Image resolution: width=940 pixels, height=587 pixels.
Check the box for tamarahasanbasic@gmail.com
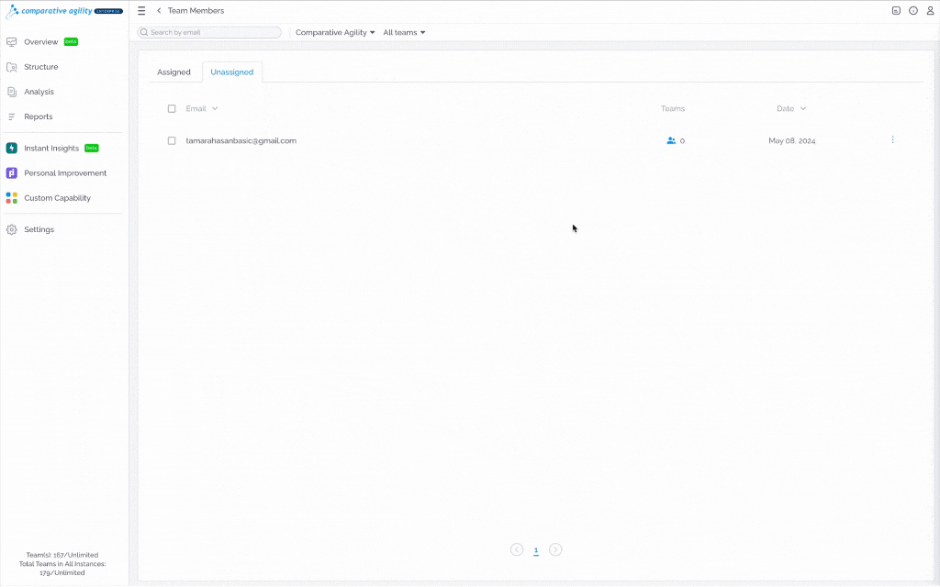point(172,140)
